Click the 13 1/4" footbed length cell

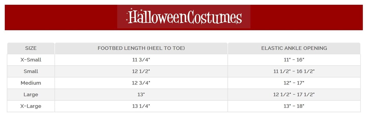141,106
